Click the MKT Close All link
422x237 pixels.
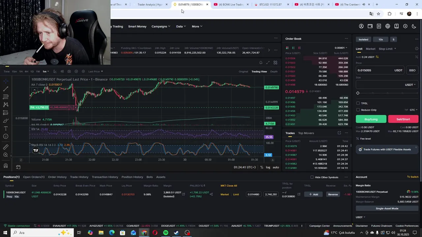click(228, 186)
